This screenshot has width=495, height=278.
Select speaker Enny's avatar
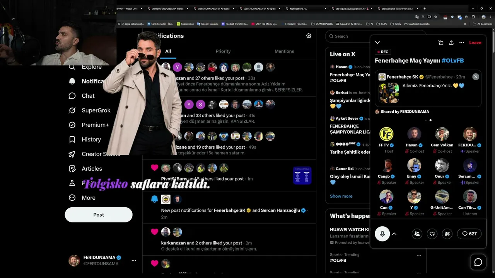pos(414,165)
